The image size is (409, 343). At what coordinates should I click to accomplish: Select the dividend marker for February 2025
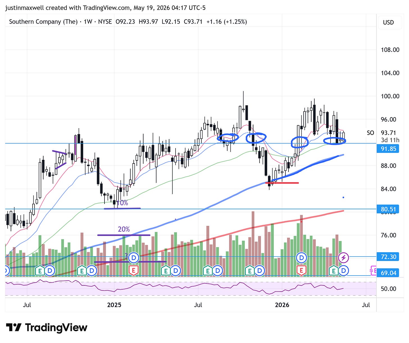tap(134, 258)
